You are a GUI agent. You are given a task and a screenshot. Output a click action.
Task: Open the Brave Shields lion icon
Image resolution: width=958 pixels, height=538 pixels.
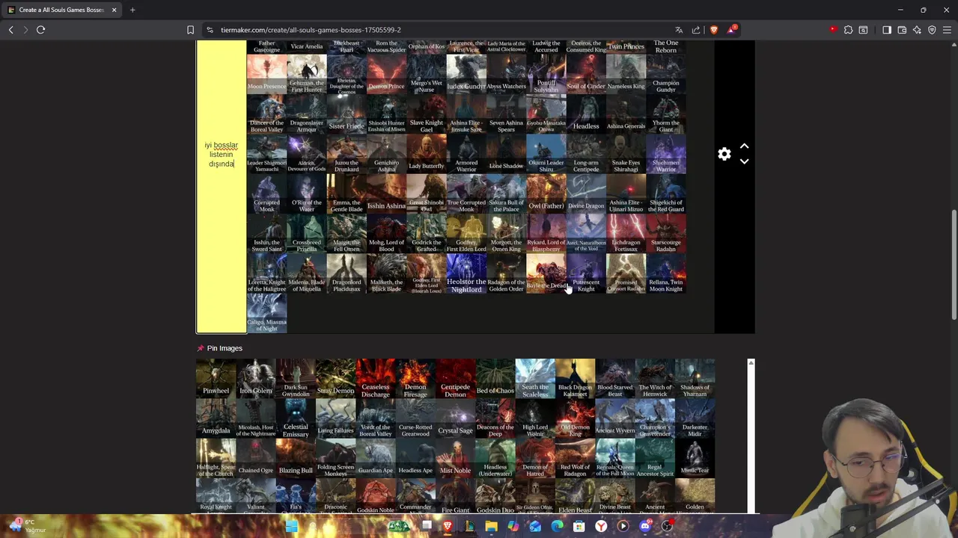pos(713,30)
